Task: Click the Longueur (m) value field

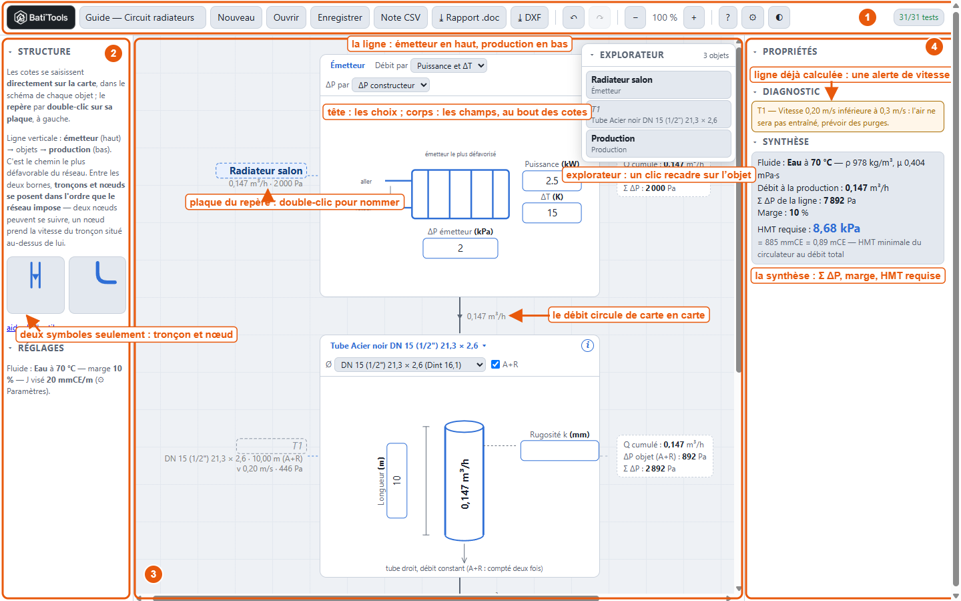Action: click(x=397, y=480)
